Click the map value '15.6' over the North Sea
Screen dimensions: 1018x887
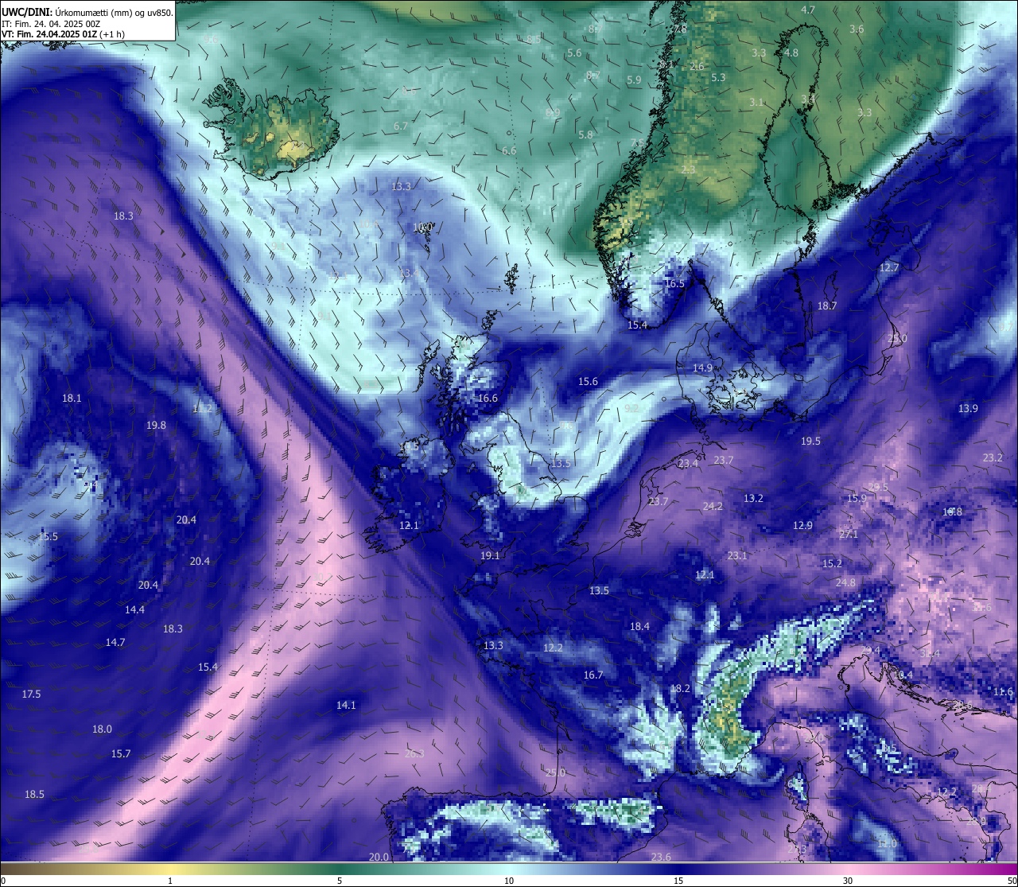(x=588, y=382)
